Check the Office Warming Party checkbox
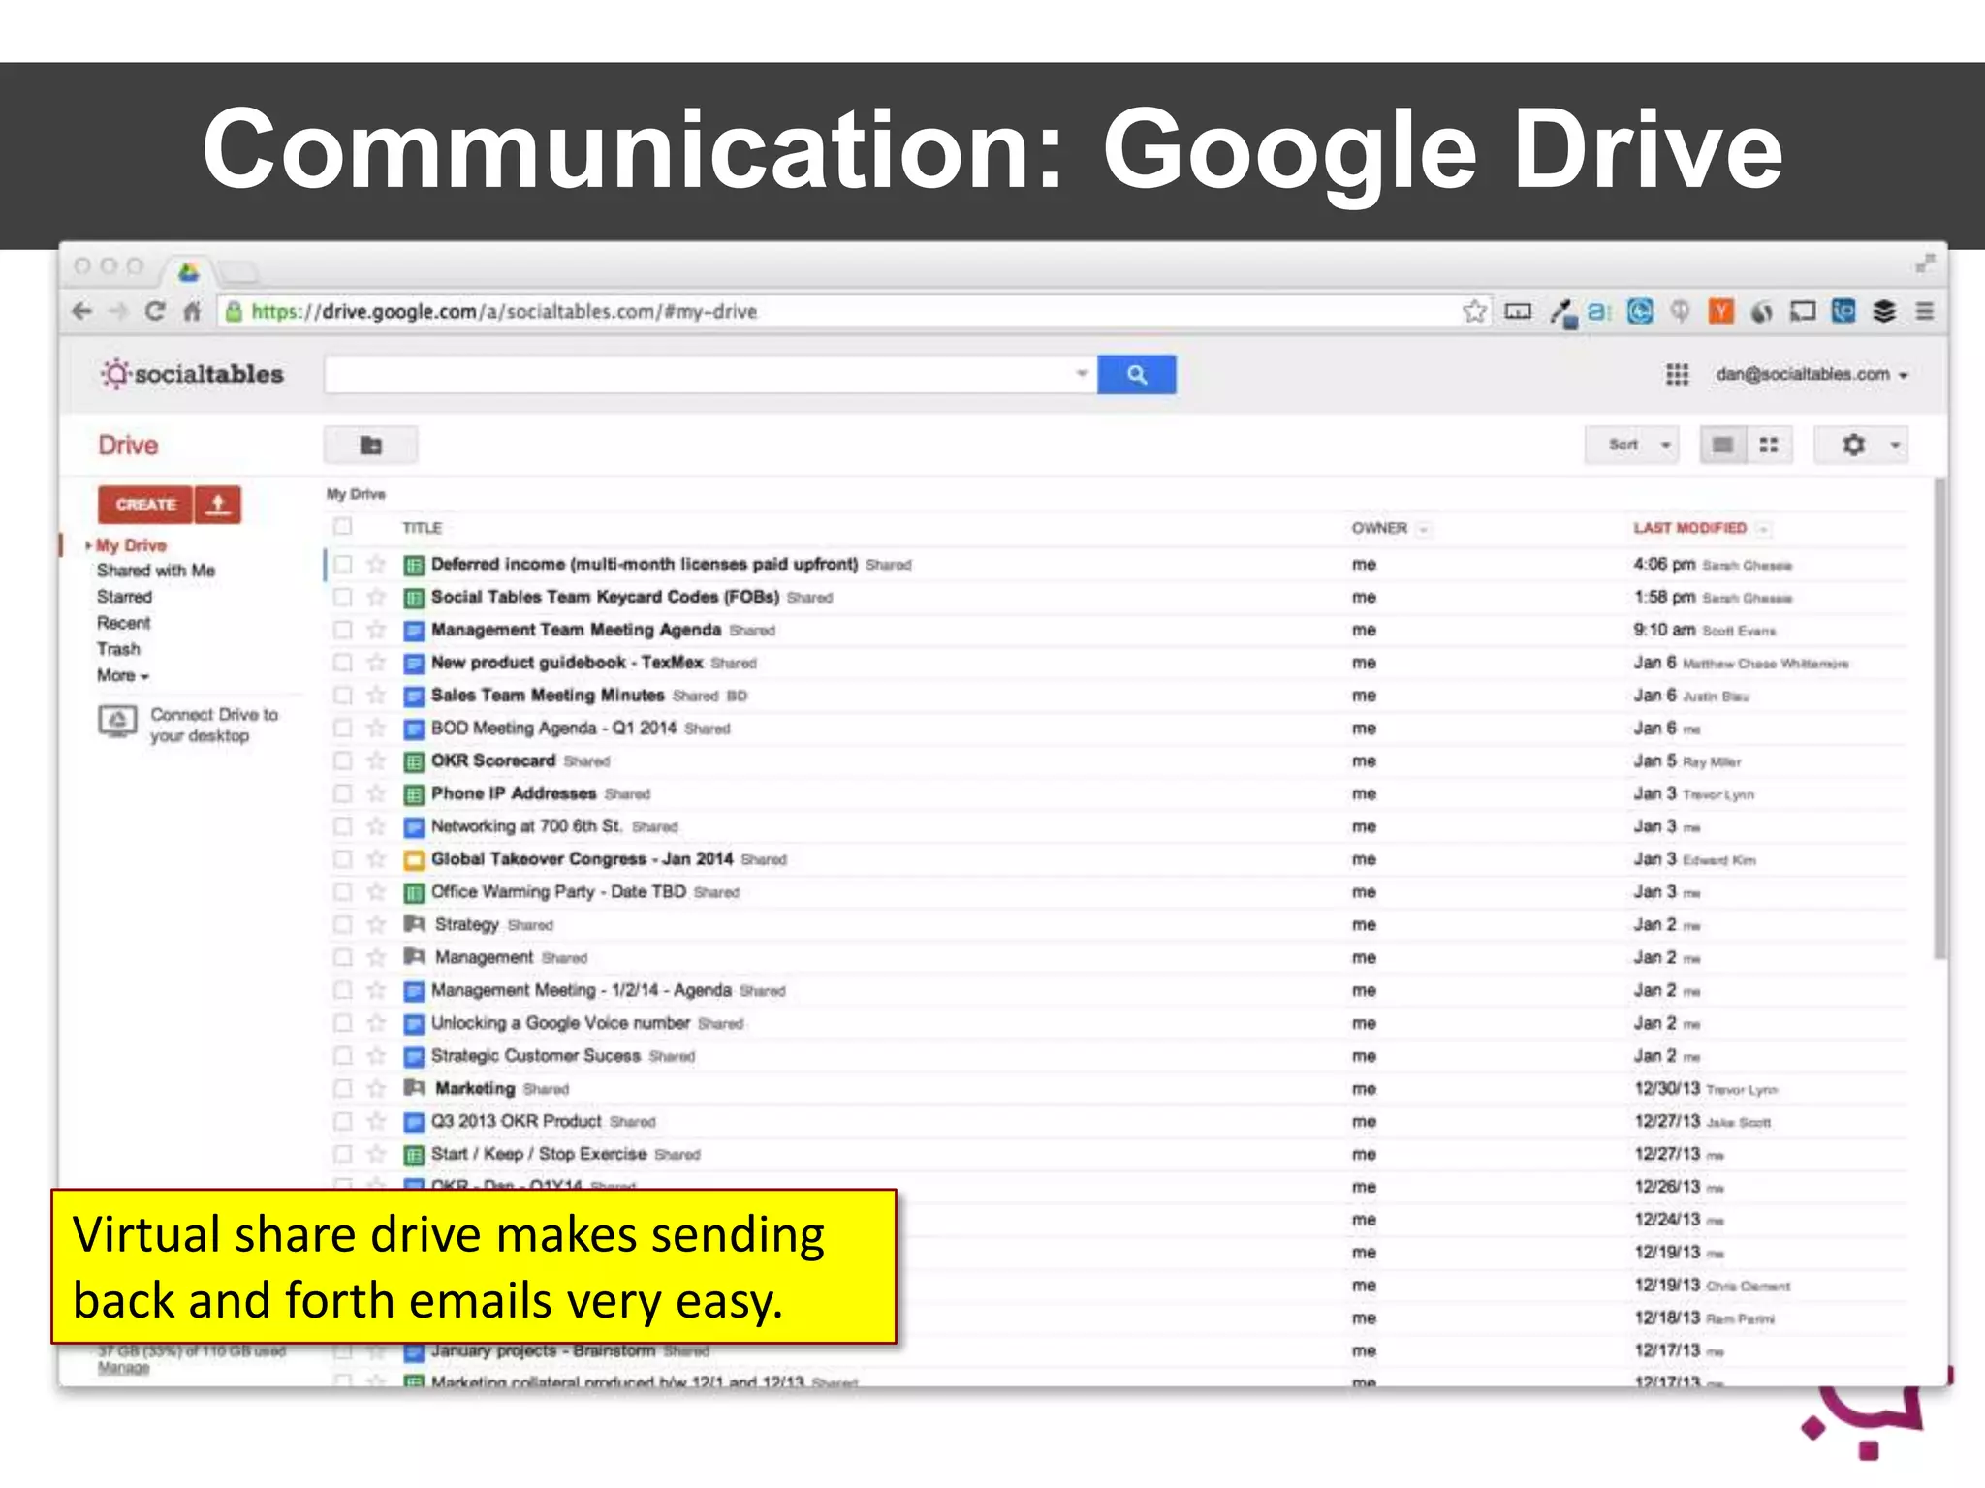Viewport: 1985px width, 1488px height. coord(343,892)
